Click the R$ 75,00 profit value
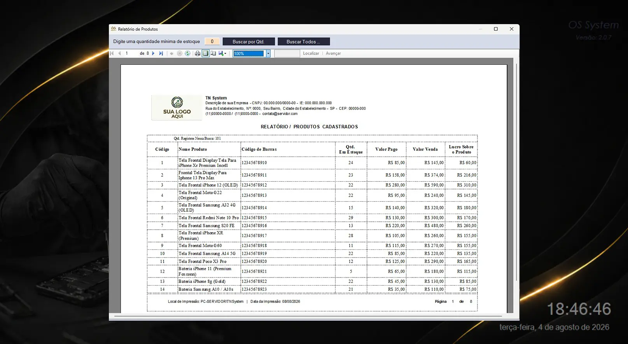 coord(468,290)
